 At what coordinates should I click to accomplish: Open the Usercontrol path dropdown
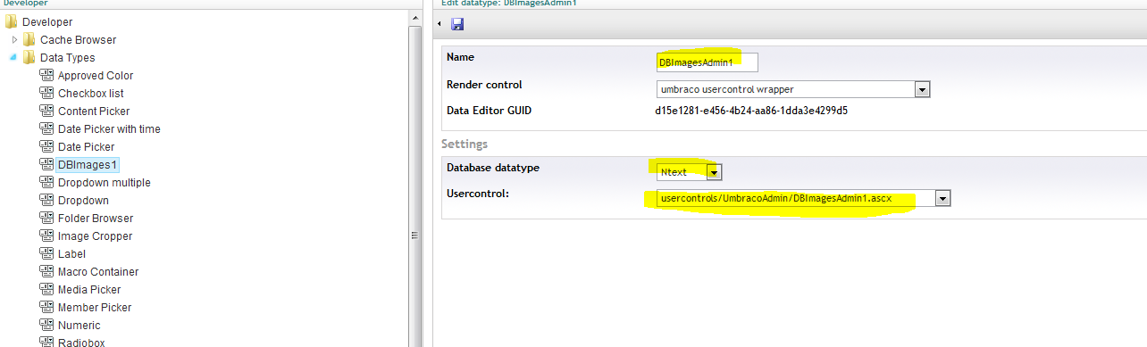[942, 198]
